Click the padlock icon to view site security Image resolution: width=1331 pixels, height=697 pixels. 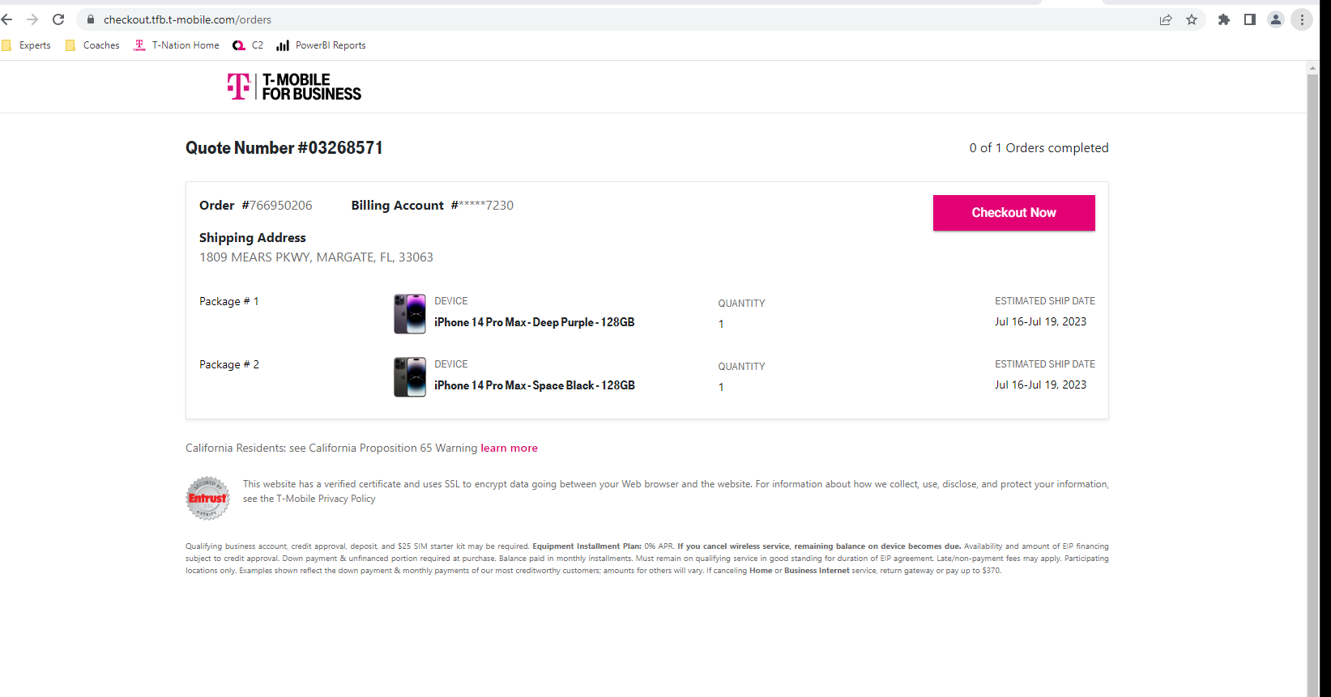click(91, 19)
